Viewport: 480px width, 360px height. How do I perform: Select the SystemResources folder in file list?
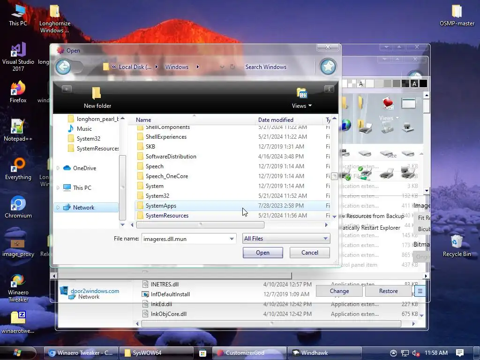232,215
